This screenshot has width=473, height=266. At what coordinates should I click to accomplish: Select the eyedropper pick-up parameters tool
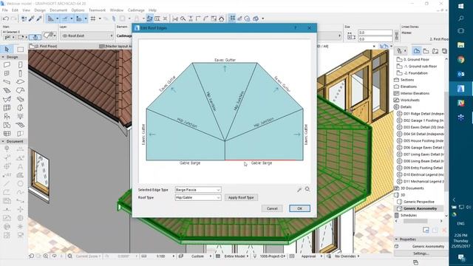[31, 18]
